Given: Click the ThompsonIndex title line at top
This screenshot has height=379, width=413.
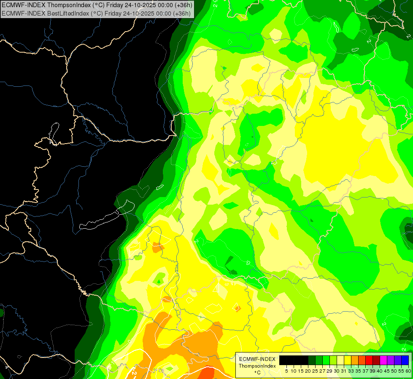Looking at the screenshot, I should coord(97,5).
